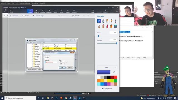
Task: Open the weather widget showing 27°C
Action: point(148,98)
